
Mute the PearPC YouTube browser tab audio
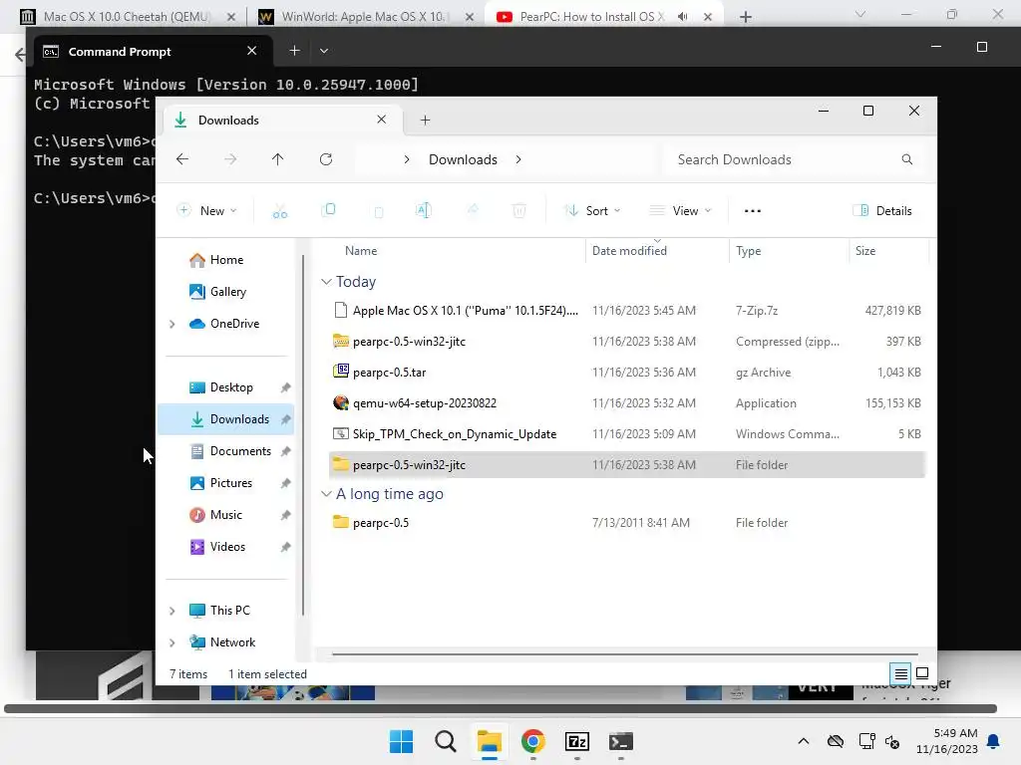[x=682, y=17]
